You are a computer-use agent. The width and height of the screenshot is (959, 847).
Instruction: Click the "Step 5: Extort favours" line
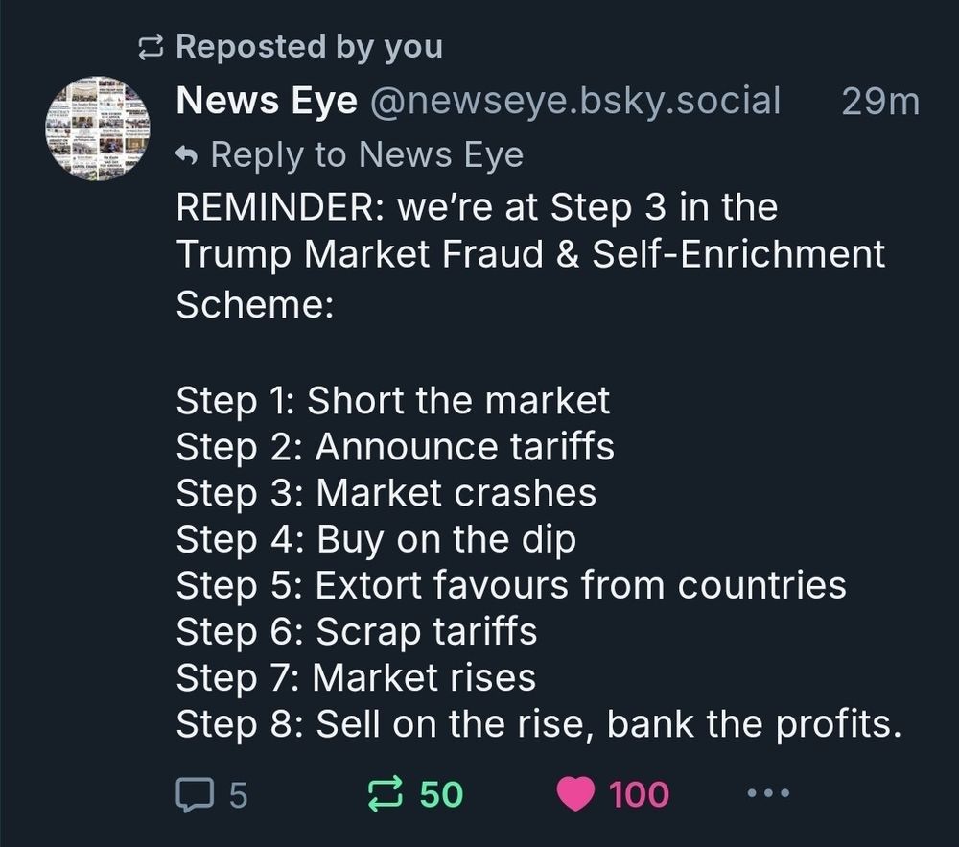point(510,584)
